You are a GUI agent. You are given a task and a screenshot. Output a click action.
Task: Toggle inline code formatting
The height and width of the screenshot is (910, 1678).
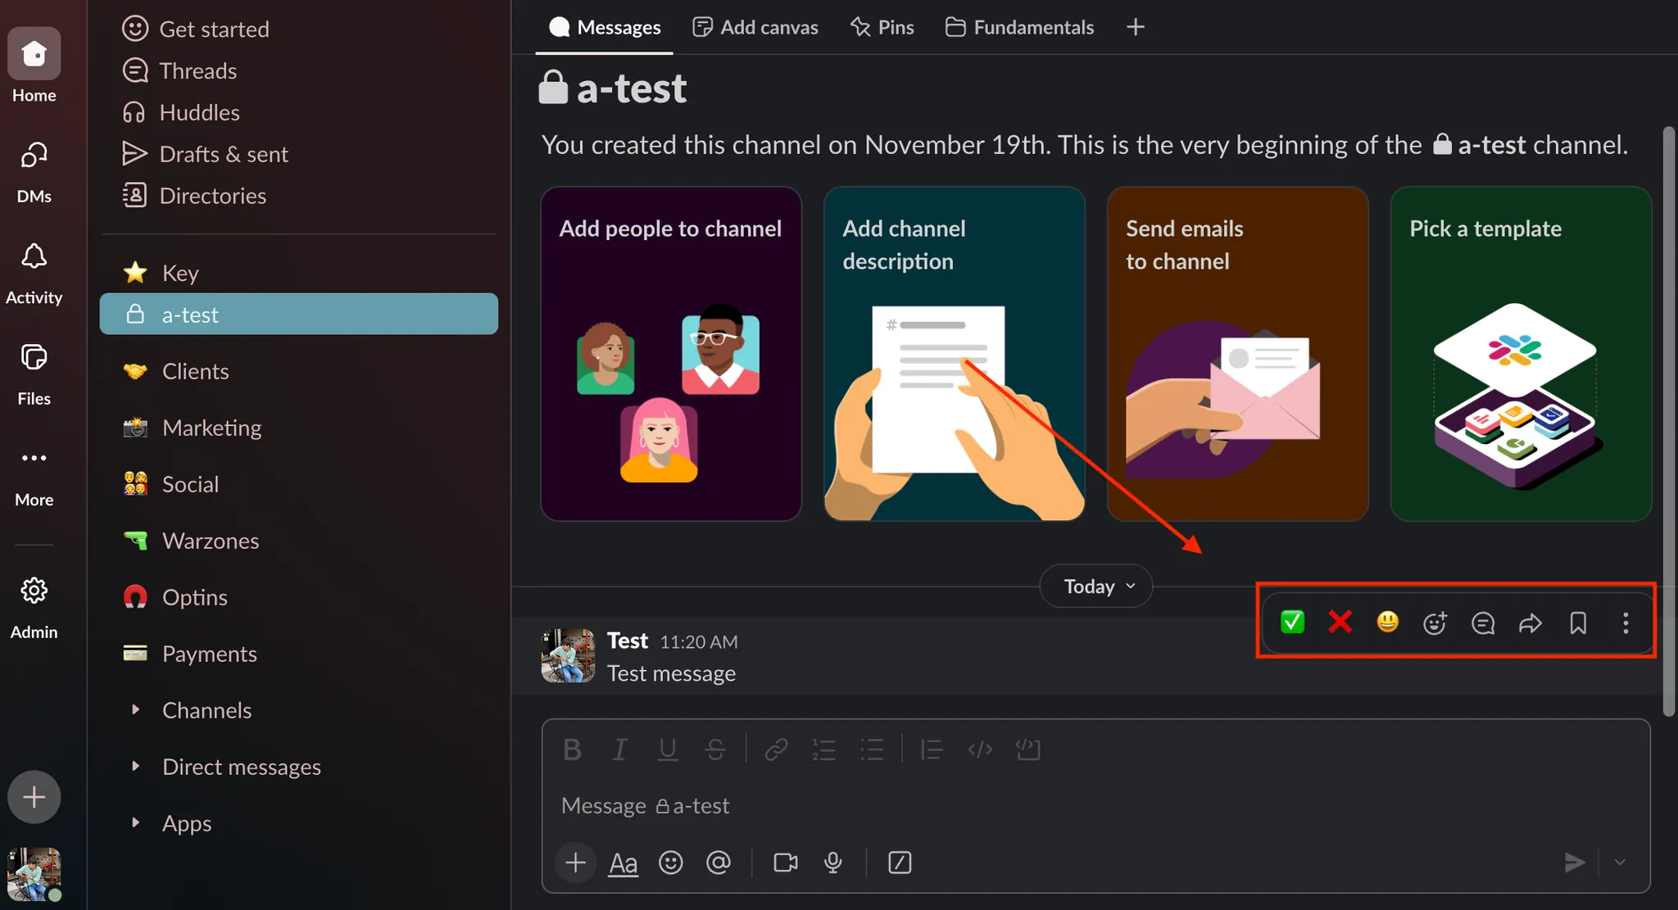(x=980, y=749)
